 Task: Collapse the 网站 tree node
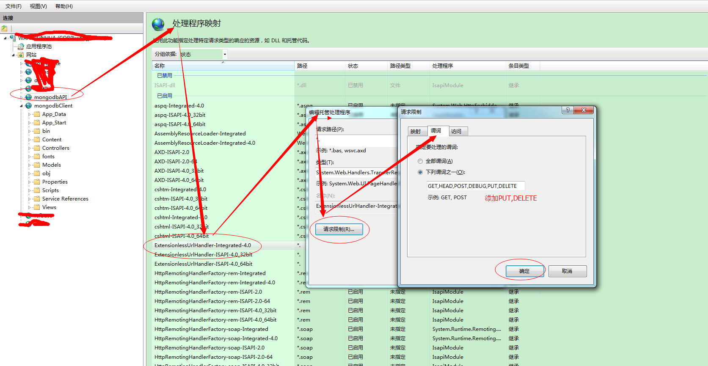13,55
